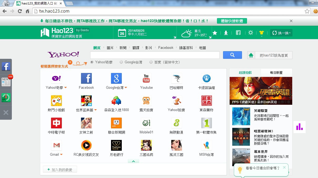
Task: Open the Mobile01 tile icon
Action: (146, 123)
